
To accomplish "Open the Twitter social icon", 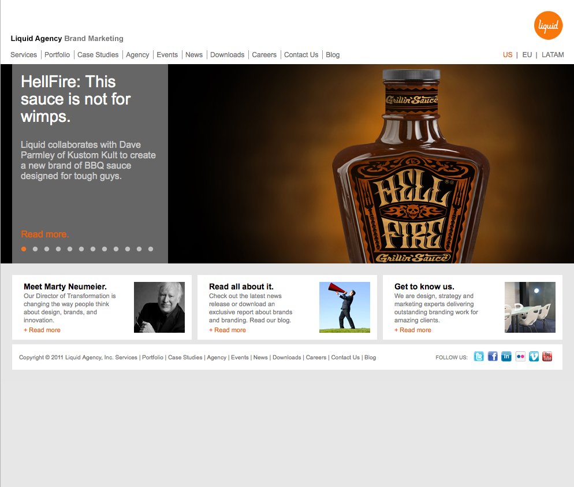I will [x=479, y=356].
